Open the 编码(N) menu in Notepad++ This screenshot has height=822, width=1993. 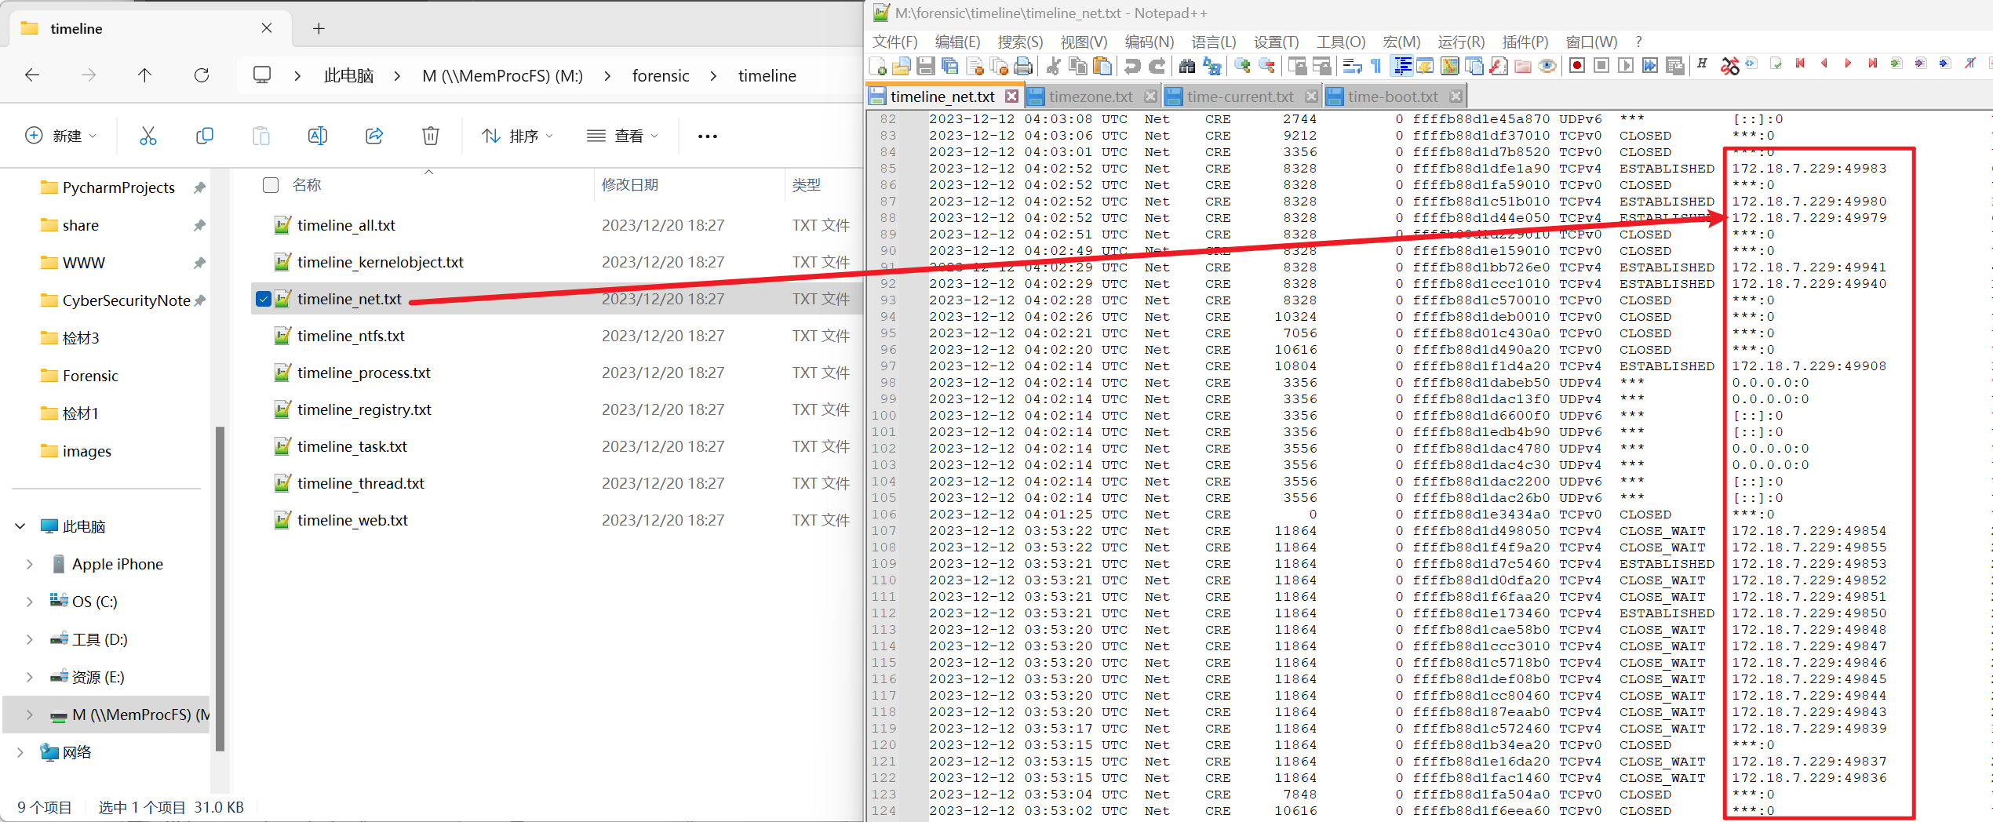point(1149,42)
